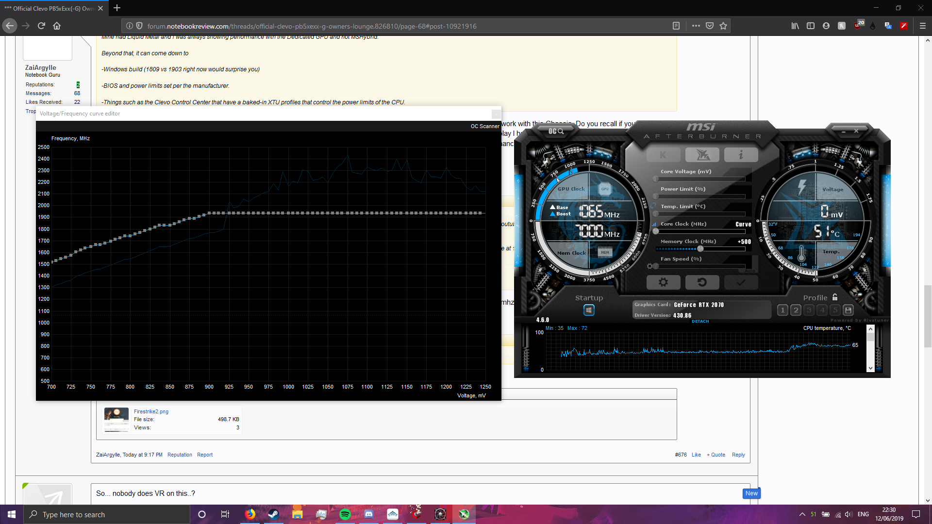Open ZaiArgylle's profile link
Viewport: 932px width, 524px height.
(40, 67)
